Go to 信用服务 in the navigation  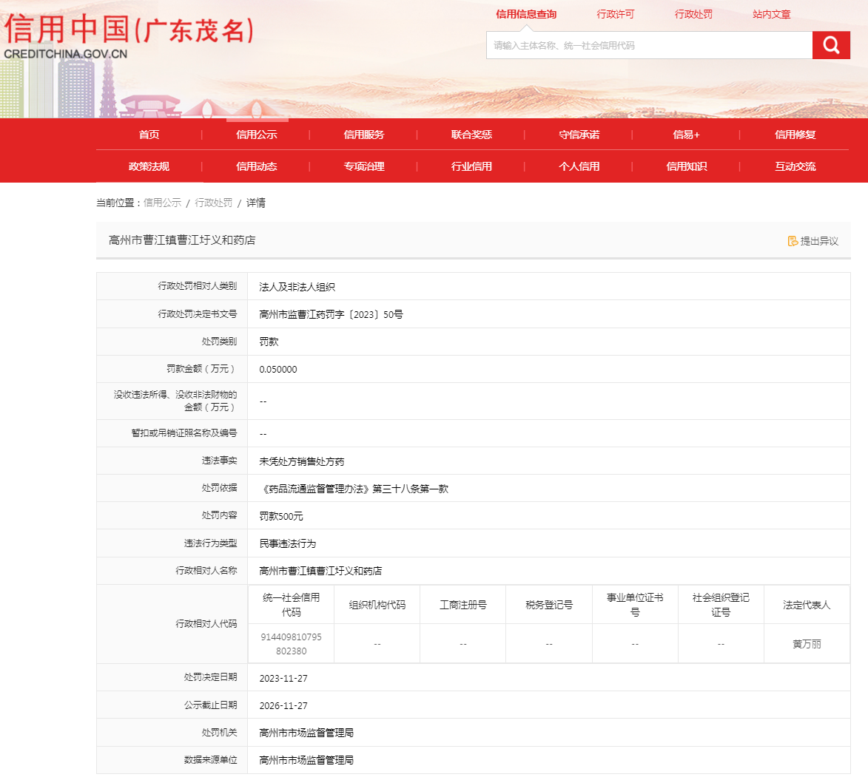click(x=364, y=135)
